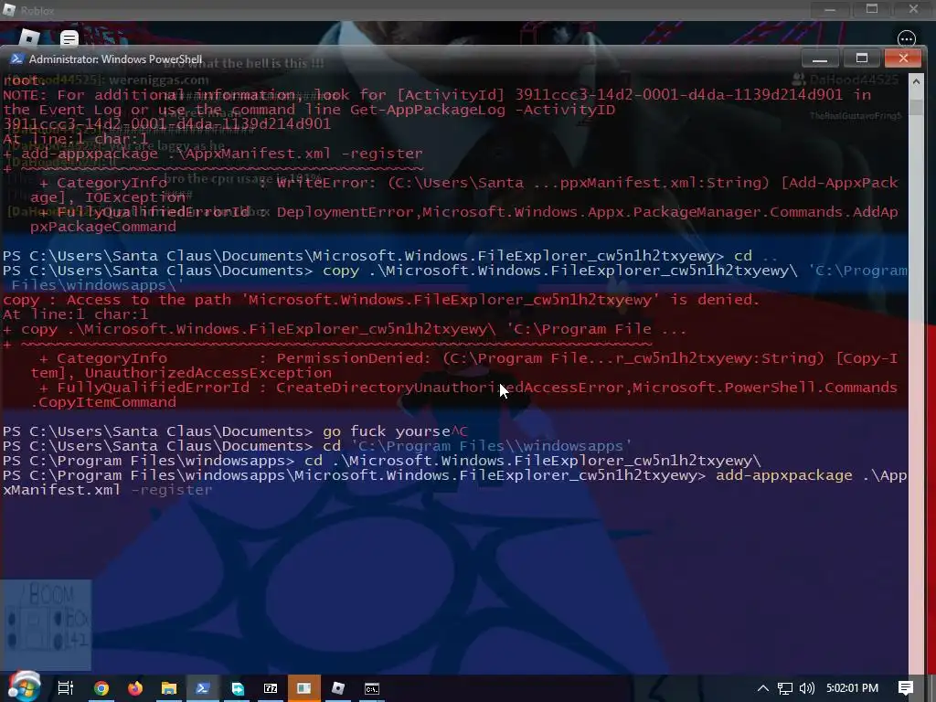This screenshot has width=936, height=702.
Task: Click the 'cd ..' command text
Action: (755, 256)
